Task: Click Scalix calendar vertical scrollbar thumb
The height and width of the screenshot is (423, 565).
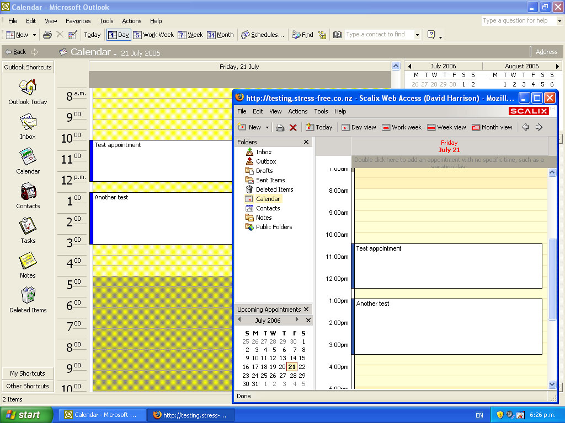Action: point(552,279)
